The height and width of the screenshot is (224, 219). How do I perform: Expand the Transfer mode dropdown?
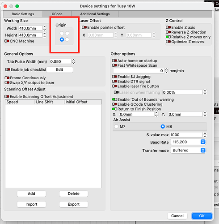tap(188, 150)
